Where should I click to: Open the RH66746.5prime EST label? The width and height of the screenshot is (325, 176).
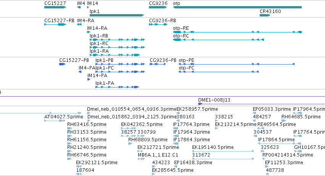87,155
